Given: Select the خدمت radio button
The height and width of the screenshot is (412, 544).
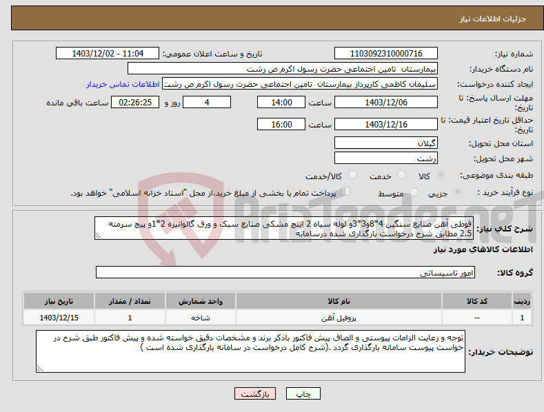Looking at the screenshot, I should (401, 175).
